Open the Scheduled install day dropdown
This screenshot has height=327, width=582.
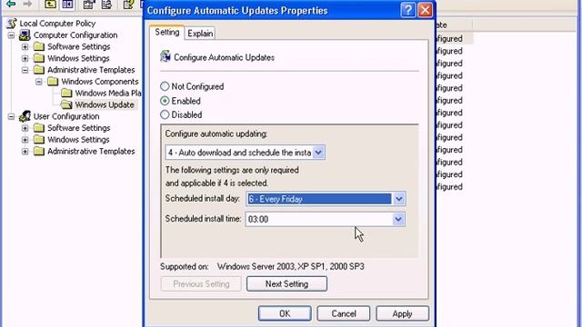398,199
